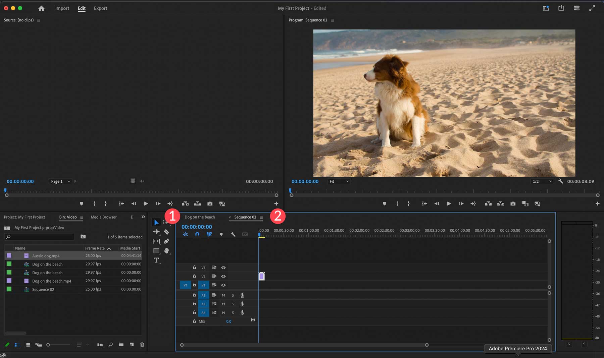Click the Captions track CC icon

[245, 234]
